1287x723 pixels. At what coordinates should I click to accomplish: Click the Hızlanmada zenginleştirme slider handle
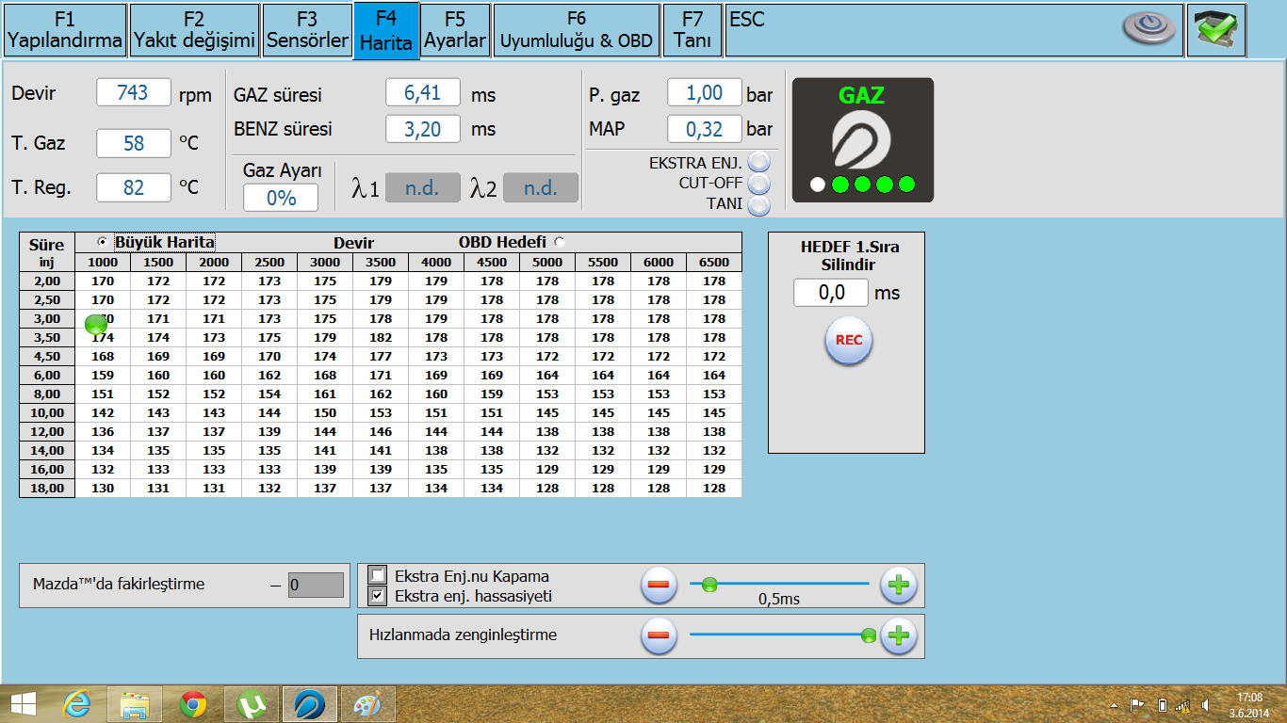pyautogui.click(x=869, y=635)
